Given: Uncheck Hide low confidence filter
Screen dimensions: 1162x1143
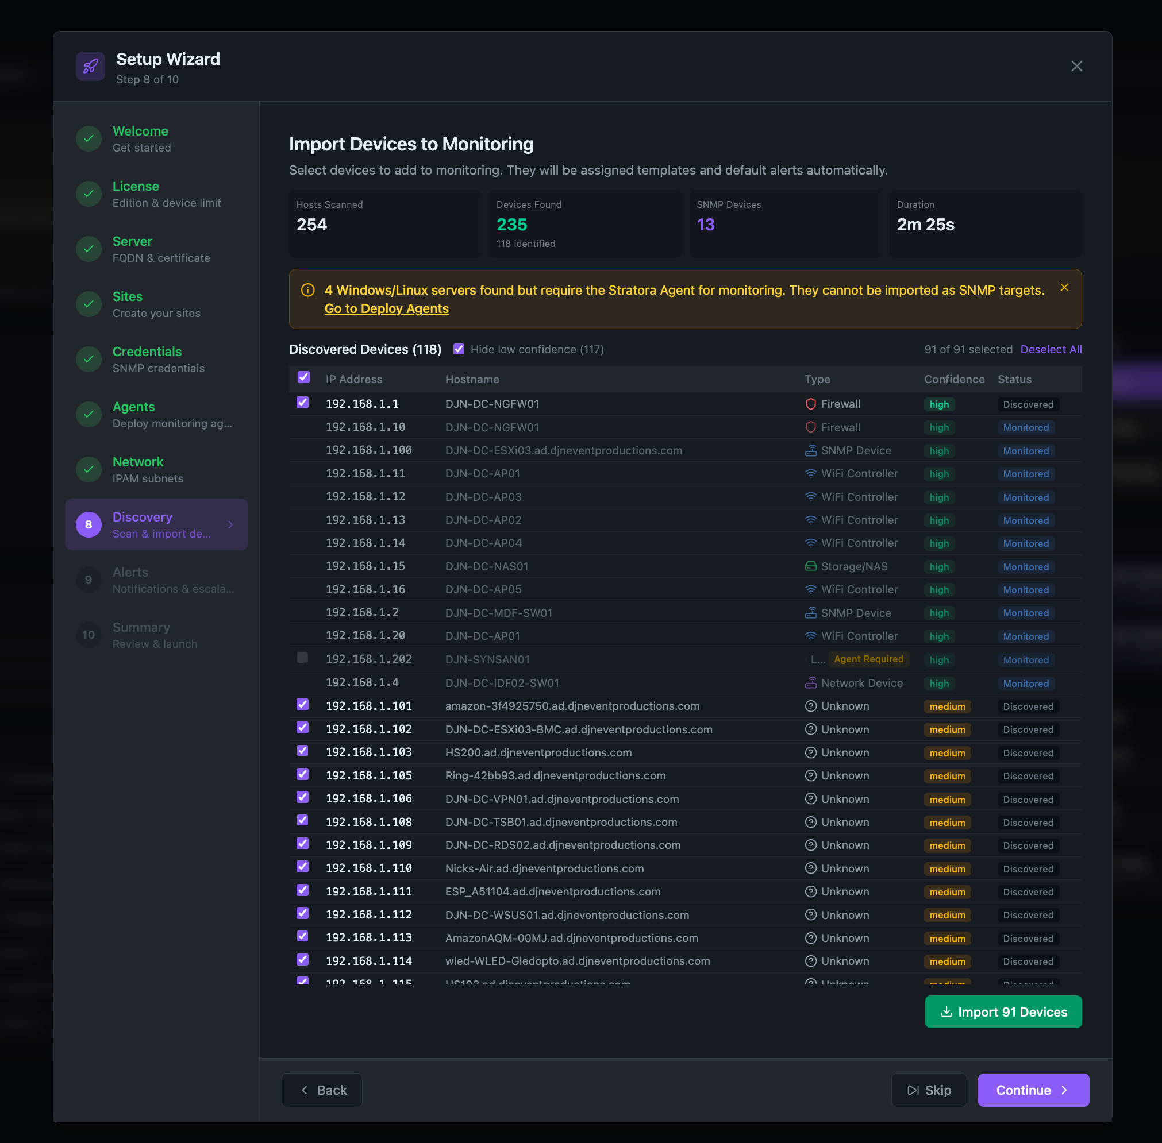Looking at the screenshot, I should coord(459,349).
